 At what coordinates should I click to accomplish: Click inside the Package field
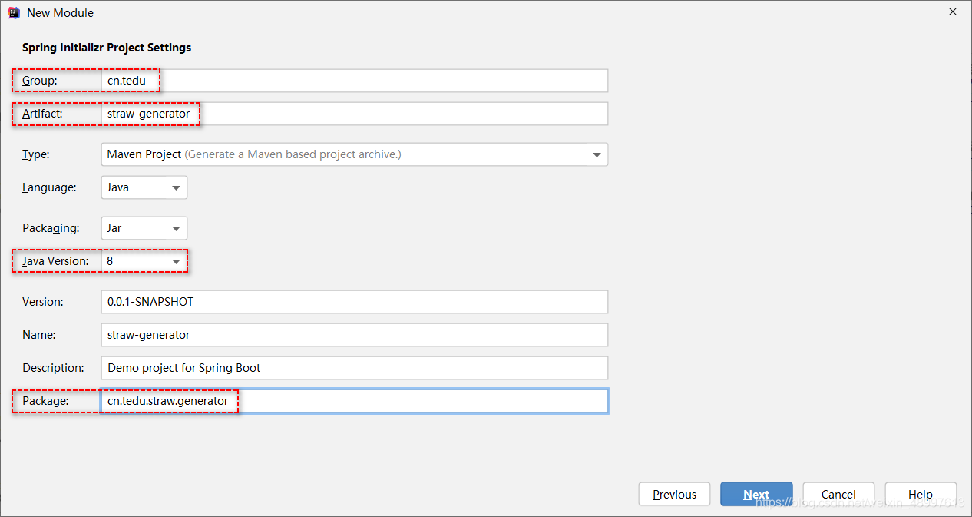click(x=355, y=401)
